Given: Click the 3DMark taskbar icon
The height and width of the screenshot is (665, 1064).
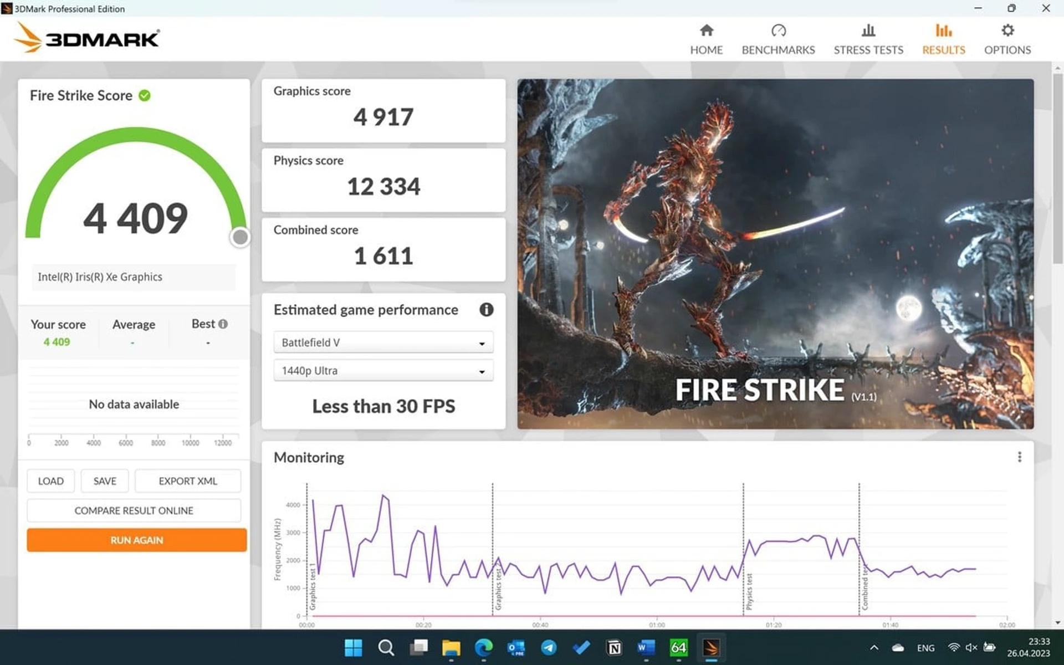Looking at the screenshot, I should [x=711, y=647].
